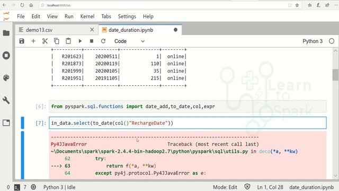339x191 pixels.
Task: Go forward in the browser
Action: 13,5
